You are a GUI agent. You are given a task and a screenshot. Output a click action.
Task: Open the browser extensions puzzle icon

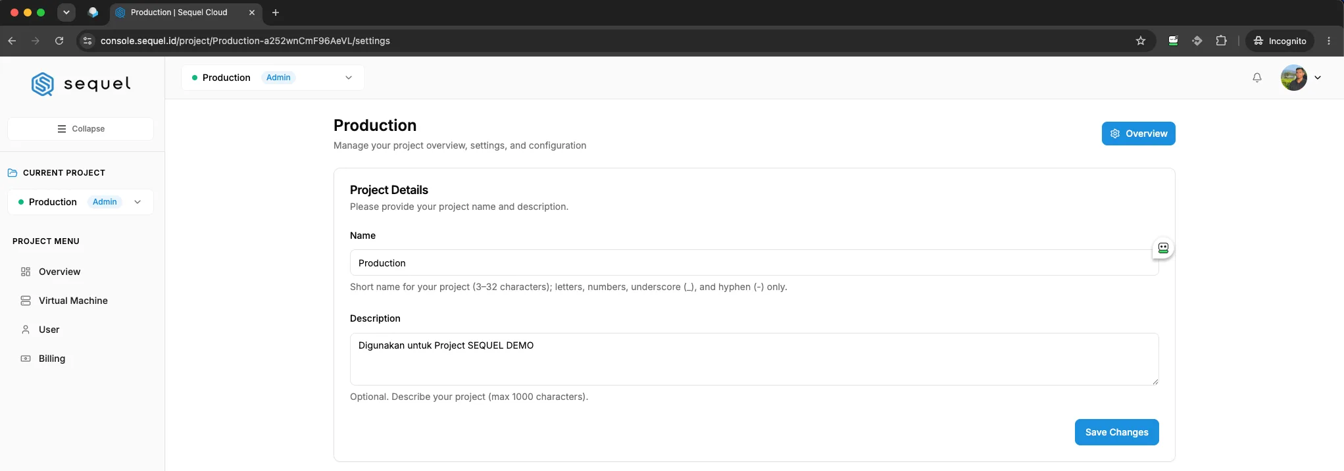[x=1221, y=41]
